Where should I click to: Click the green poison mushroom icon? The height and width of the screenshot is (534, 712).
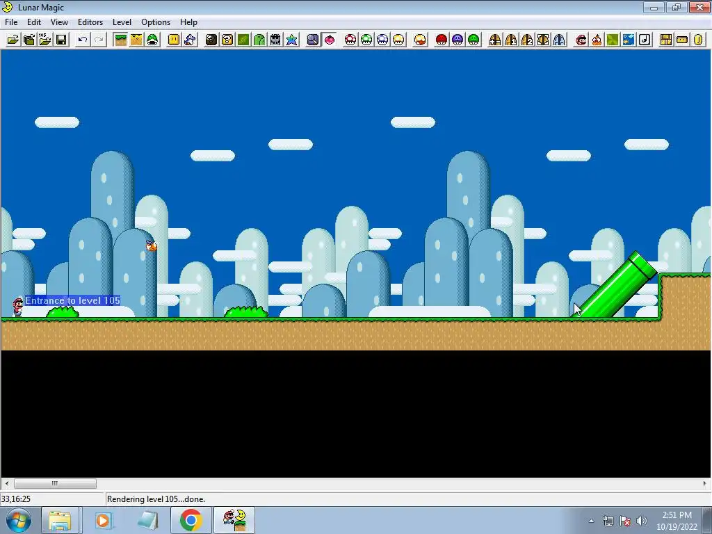click(474, 40)
